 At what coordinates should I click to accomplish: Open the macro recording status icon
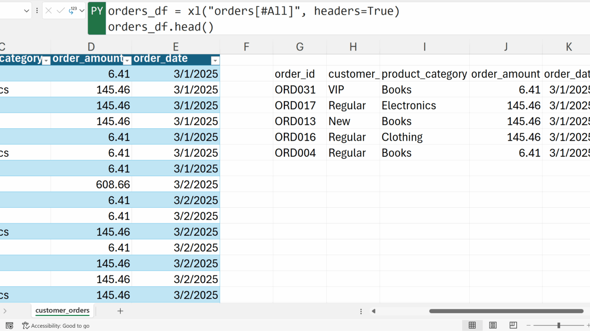[9, 325]
